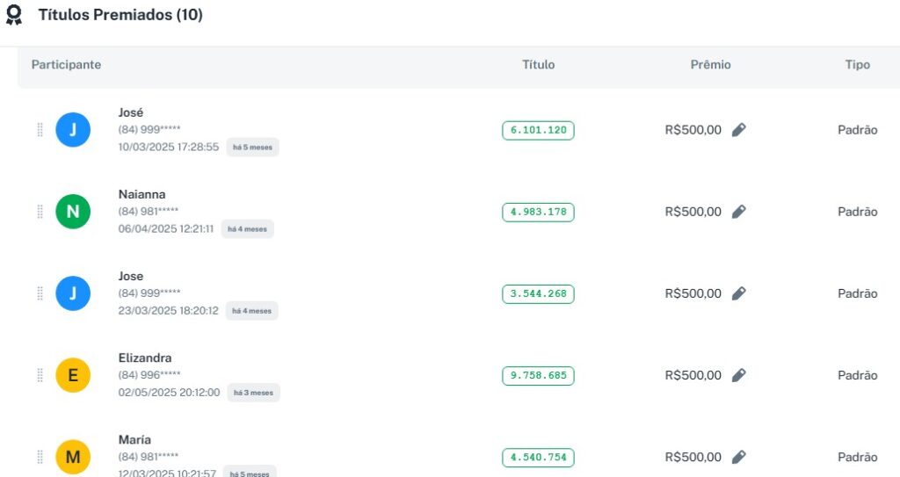Edit prize pencil for Naianna's row
The height and width of the screenshot is (477, 900).
click(x=738, y=212)
